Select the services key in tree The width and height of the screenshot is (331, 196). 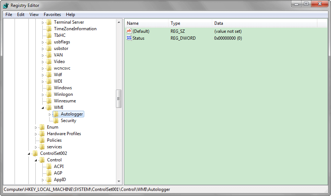tap(54, 147)
